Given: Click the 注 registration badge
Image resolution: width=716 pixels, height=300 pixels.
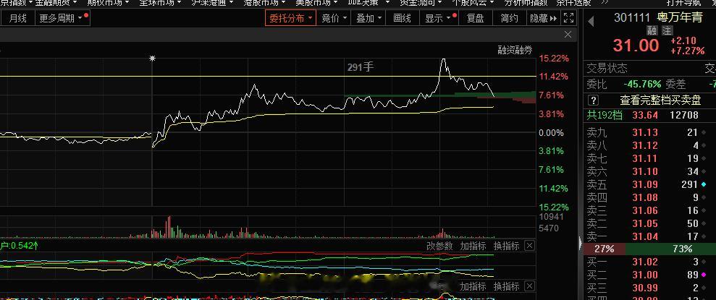Looking at the screenshot, I should (x=667, y=30).
